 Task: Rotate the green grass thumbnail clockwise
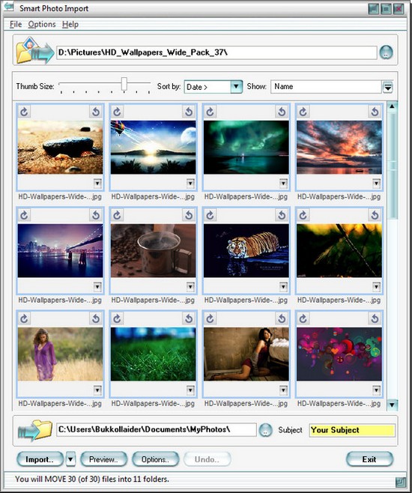(117, 318)
